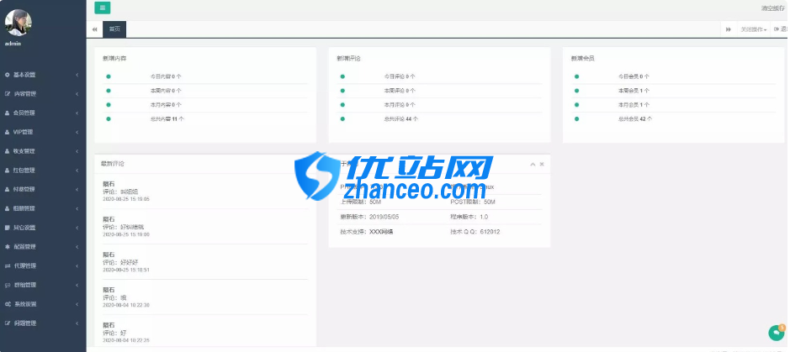
Task: Click the user icon beside VIP管理
Action: point(7,132)
